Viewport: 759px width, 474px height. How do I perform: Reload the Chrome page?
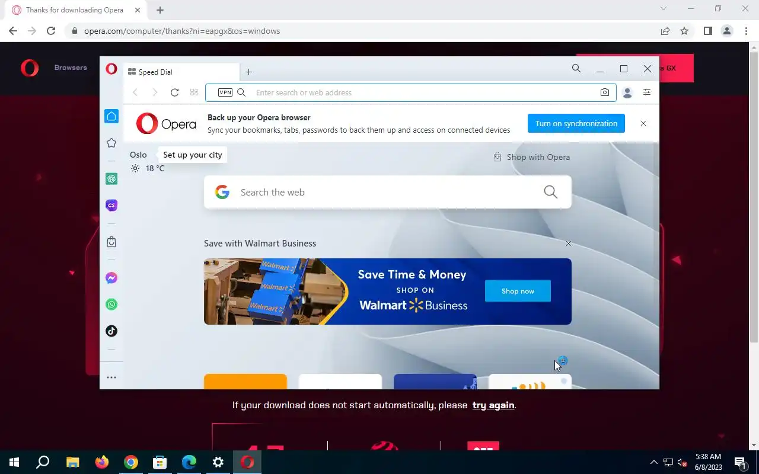pyautogui.click(x=51, y=31)
